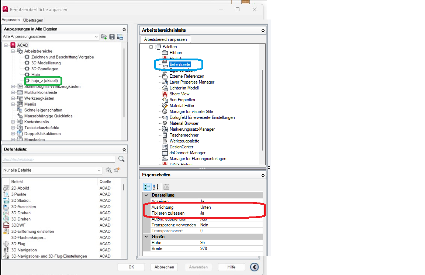The width and height of the screenshot is (425, 275).
Task: Switch properties to categorized view icon
Action: [147, 187]
